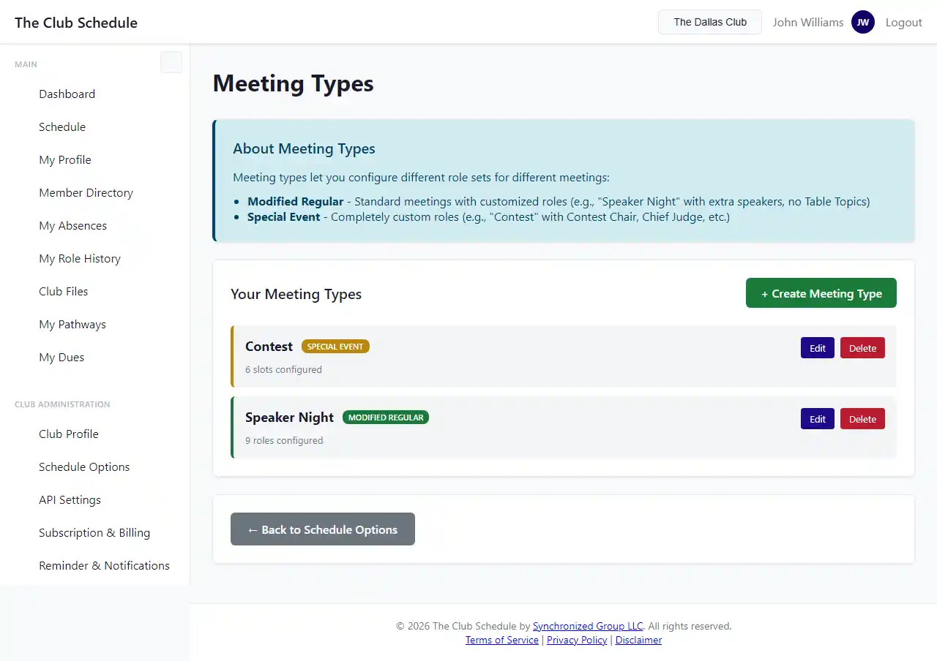Screen dimensions: 937x661
Task: Click the Create Meeting Type button
Action: 821,293
